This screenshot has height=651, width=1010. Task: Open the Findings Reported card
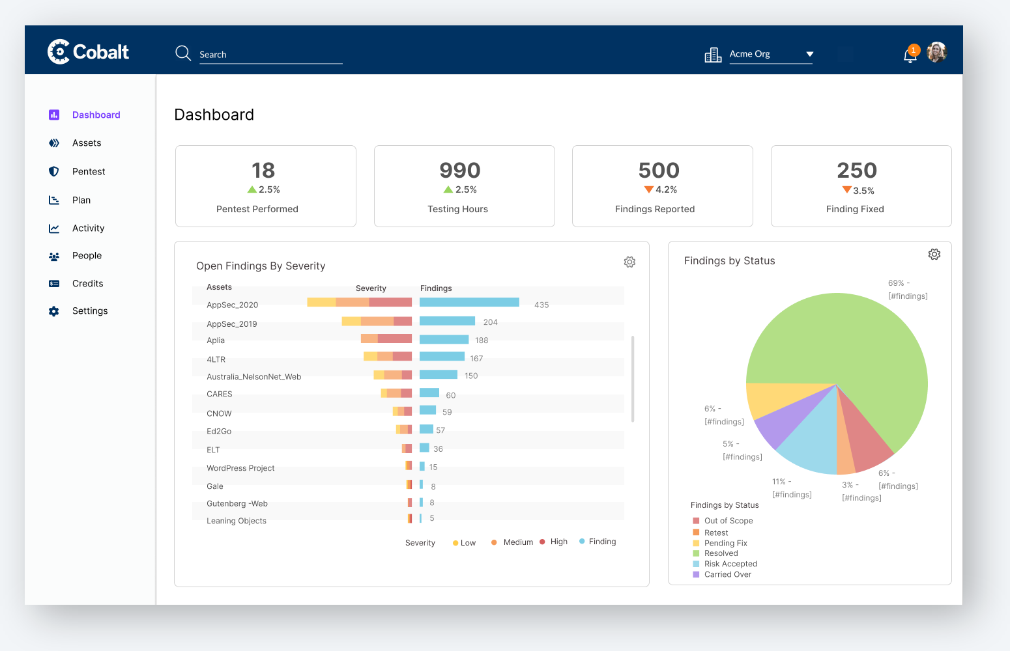pyautogui.click(x=663, y=186)
